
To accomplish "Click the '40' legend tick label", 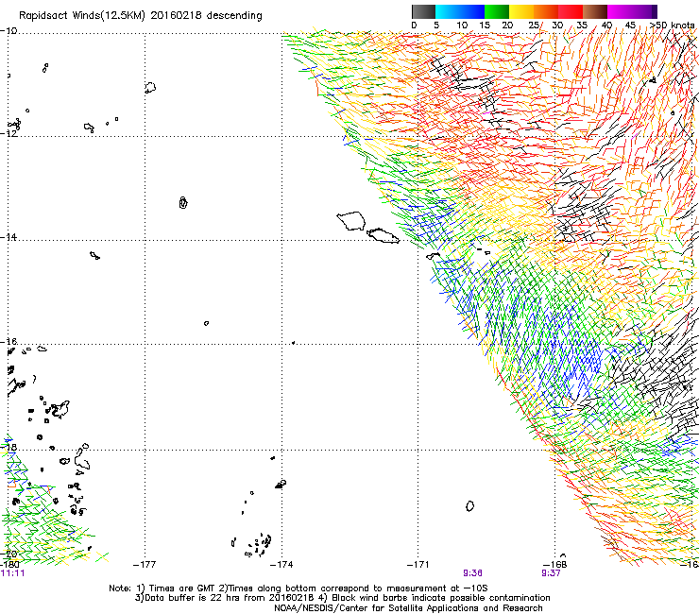I will (606, 25).
